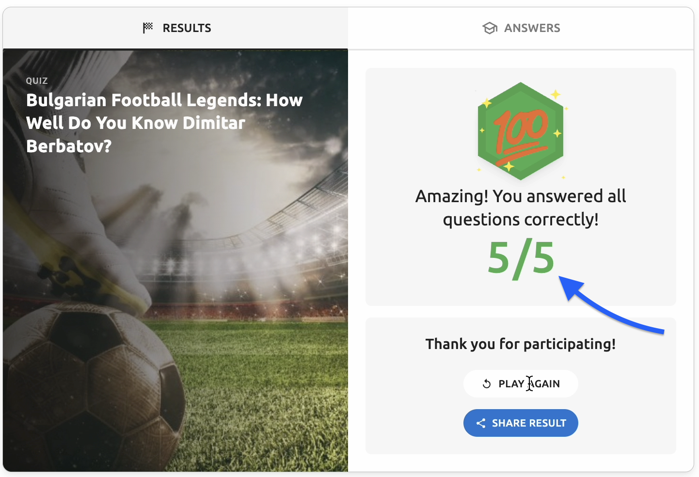Image resolution: width=699 pixels, height=477 pixels.
Task: Click the Share Result button
Action: [x=521, y=423]
